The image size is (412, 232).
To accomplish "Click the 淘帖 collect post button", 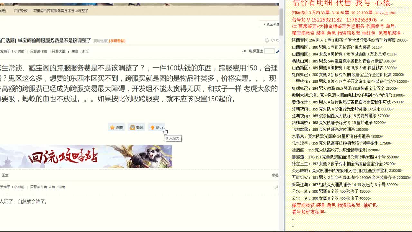I will point(136,128).
